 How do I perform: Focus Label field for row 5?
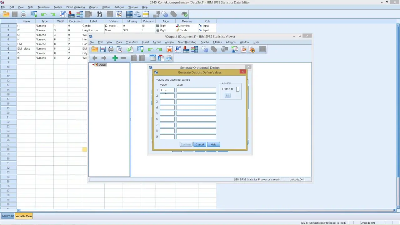tap(196, 113)
